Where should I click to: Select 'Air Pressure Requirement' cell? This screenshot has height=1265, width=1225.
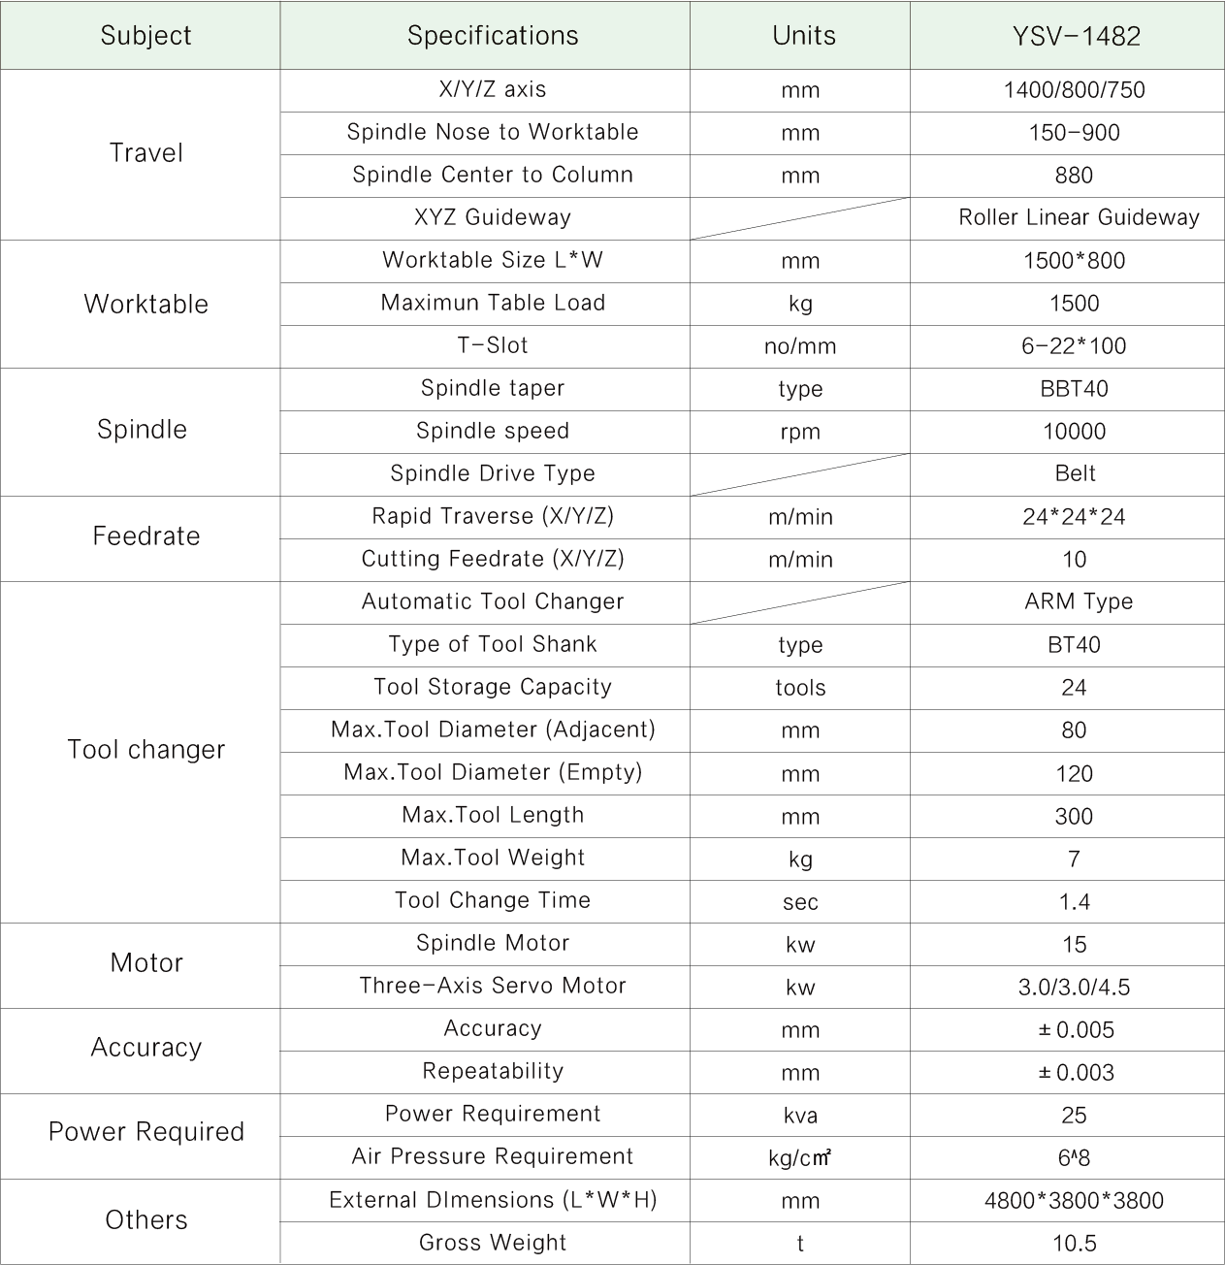[x=485, y=1157]
